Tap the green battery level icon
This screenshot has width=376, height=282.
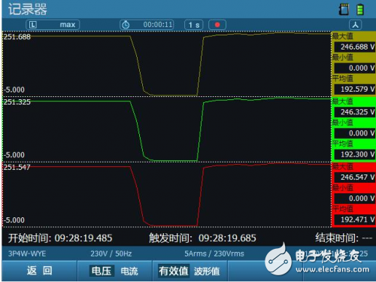tap(360, 10)
